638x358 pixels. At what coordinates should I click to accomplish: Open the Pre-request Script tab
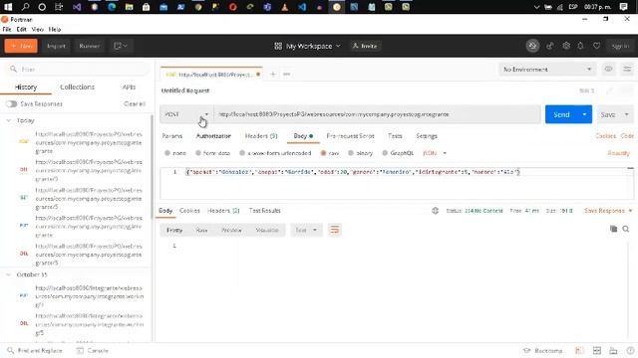pos(350,136)
